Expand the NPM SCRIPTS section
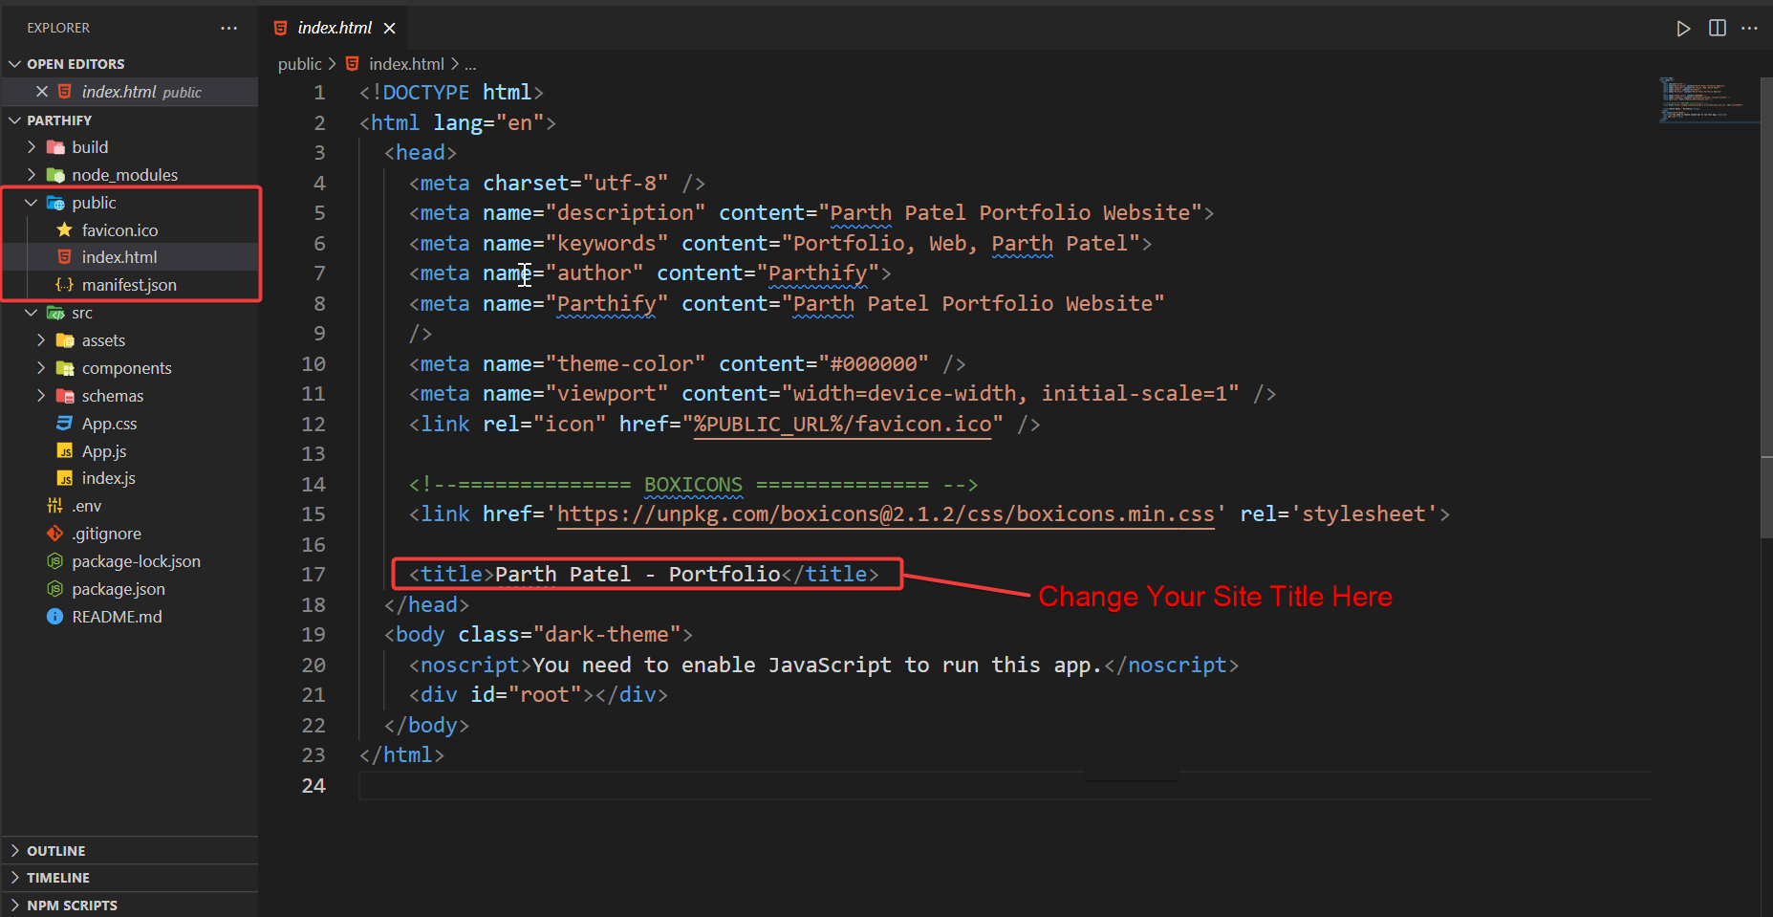The height and width of the screenshot is (917, 1773). [x=72, y=906]
